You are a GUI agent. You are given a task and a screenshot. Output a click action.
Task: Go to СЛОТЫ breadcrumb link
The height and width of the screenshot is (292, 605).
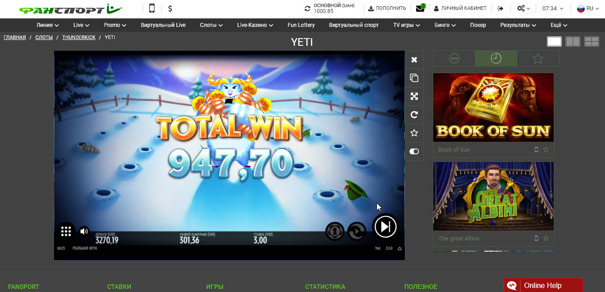tap(44, 38)
